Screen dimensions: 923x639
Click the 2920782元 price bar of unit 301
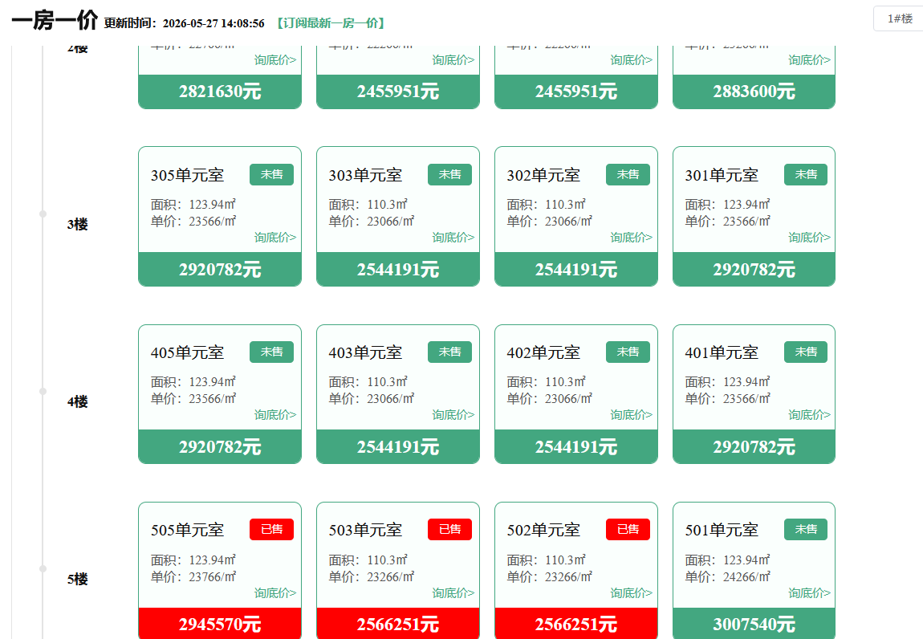tap(754, 269)
